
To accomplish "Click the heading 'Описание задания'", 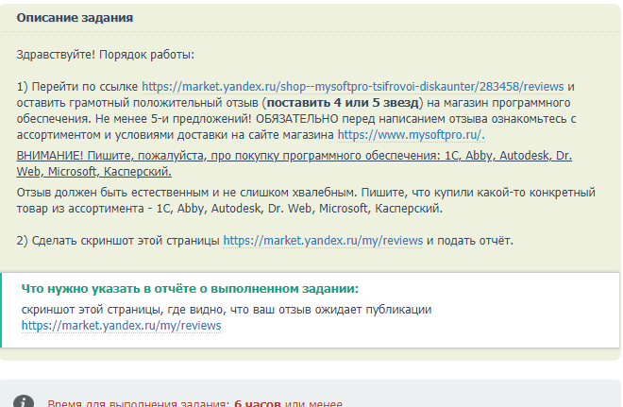I will [x=75, y=18].
